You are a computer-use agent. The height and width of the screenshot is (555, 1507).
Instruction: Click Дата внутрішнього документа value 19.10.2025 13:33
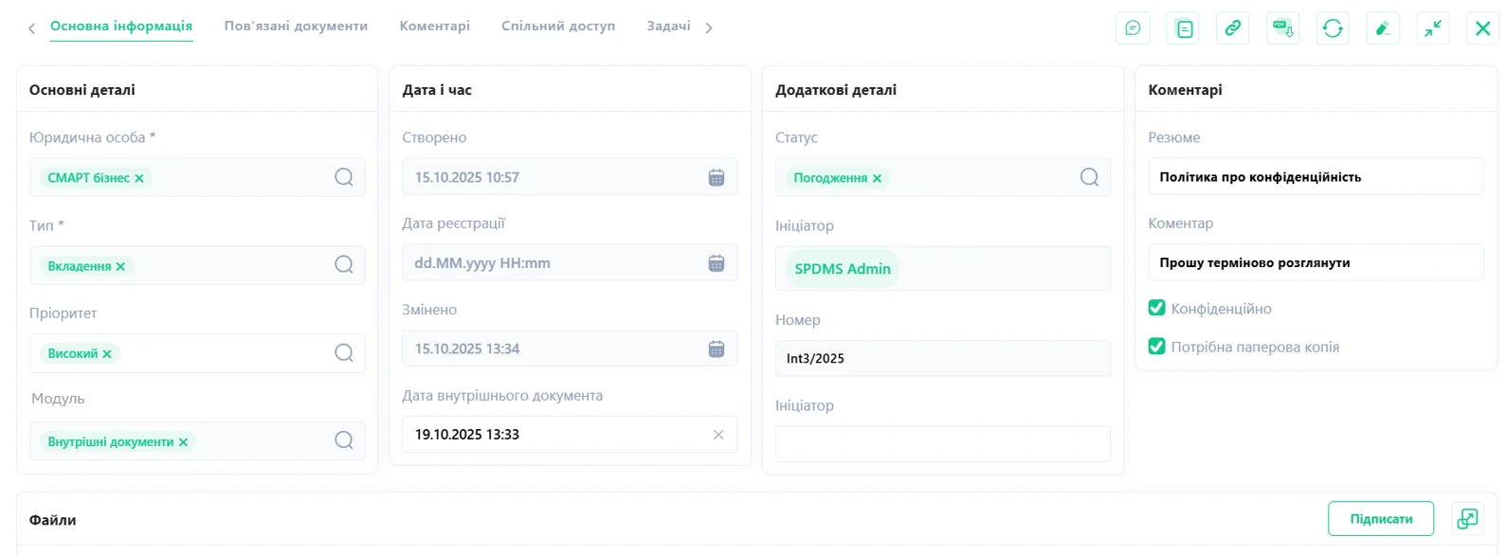tap(467, 435)
